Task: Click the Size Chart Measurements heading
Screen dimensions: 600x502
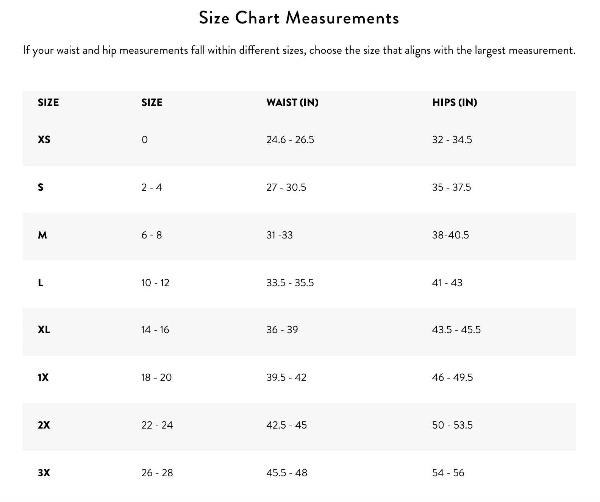Action: click(299, 18)
